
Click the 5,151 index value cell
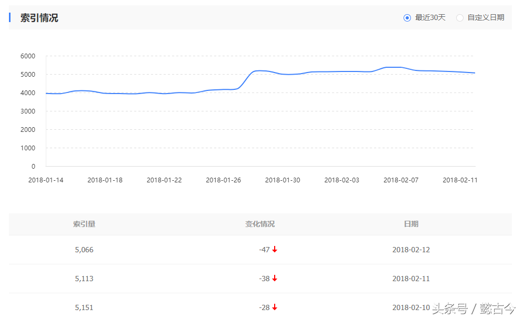tap(84, 307)
